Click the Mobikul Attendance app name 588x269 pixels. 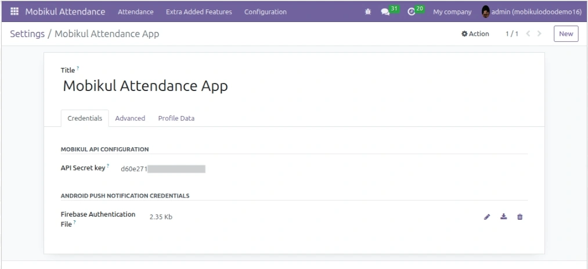(x=65, y=12)
